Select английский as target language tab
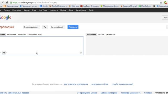This screenshot has height=94, width=168. (91, 34)
